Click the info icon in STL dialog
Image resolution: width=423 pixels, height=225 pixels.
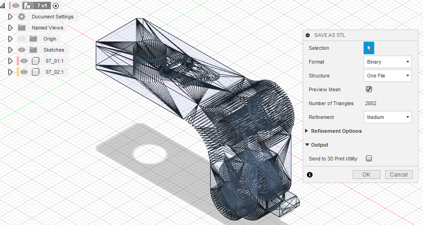[x=310, y=175]
